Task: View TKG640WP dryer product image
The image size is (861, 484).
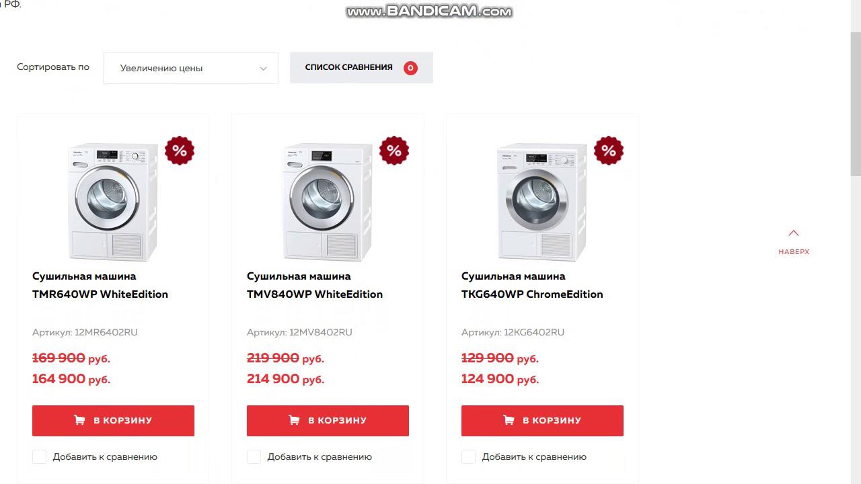Action: tap(541, 201)
